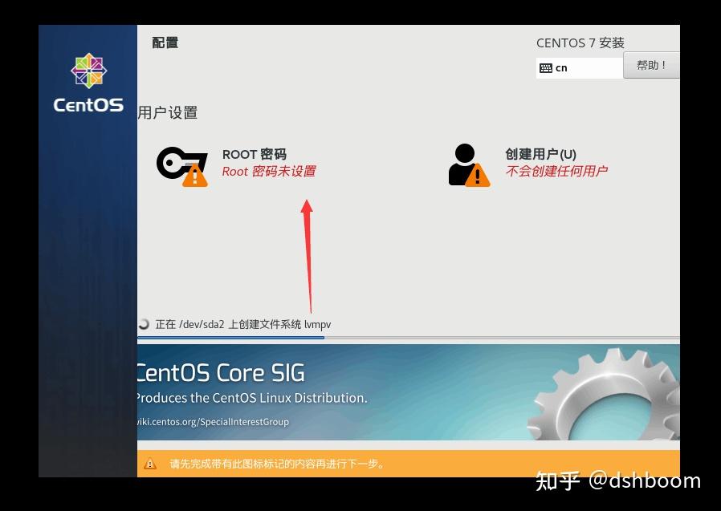Click the Create User person icon
This screenshot has height=511, width=721.
(x=464, y=162)
